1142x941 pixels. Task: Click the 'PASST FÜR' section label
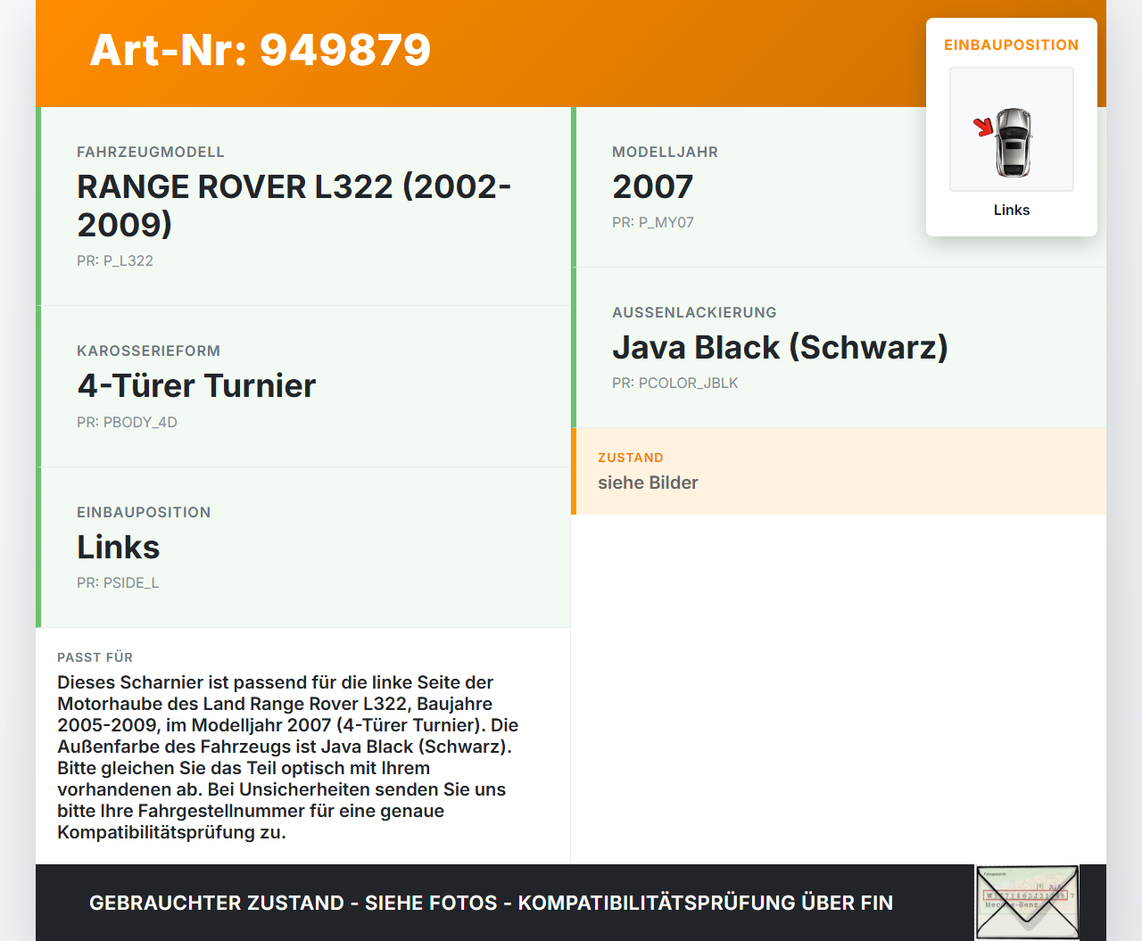tap(95, 657)
